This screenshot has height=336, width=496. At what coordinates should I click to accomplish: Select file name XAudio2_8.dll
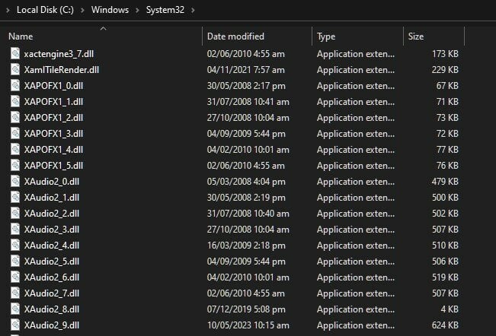52,309
